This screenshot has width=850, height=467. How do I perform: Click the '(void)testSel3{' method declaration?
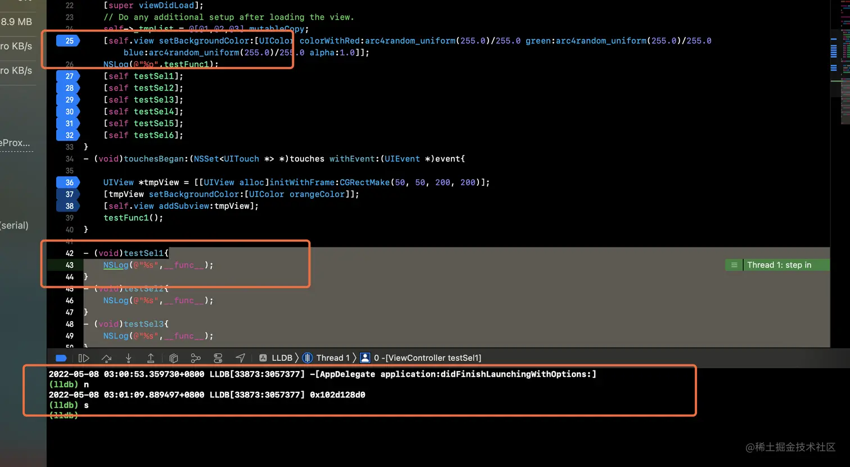point(131,324)
